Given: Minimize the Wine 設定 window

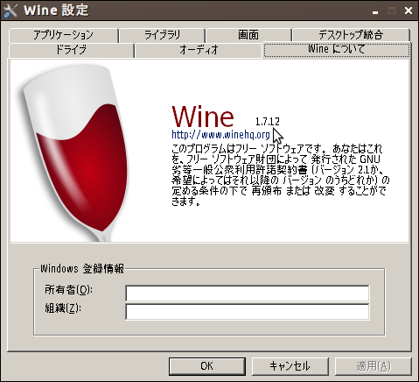Looking at the screenshot, I should 375,11.
